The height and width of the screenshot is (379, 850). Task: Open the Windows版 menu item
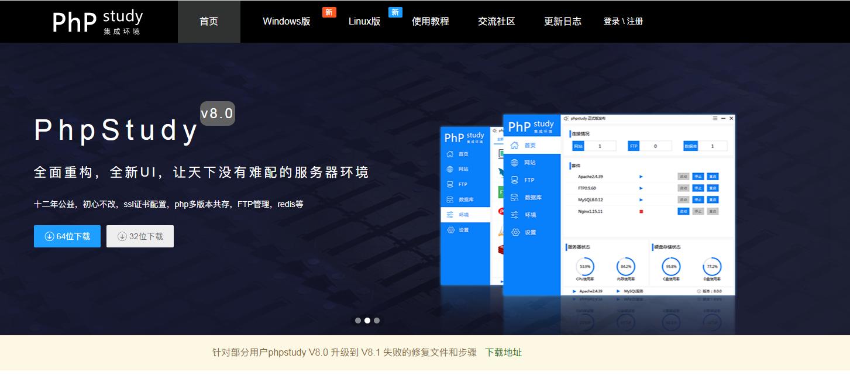point(287,22)
